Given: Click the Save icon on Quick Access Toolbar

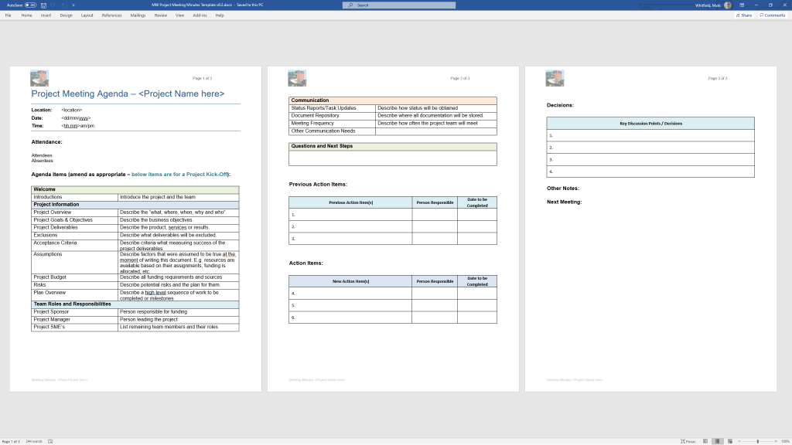Looking at the screenshot, I should pyautogui.click(x=43, y=5).
